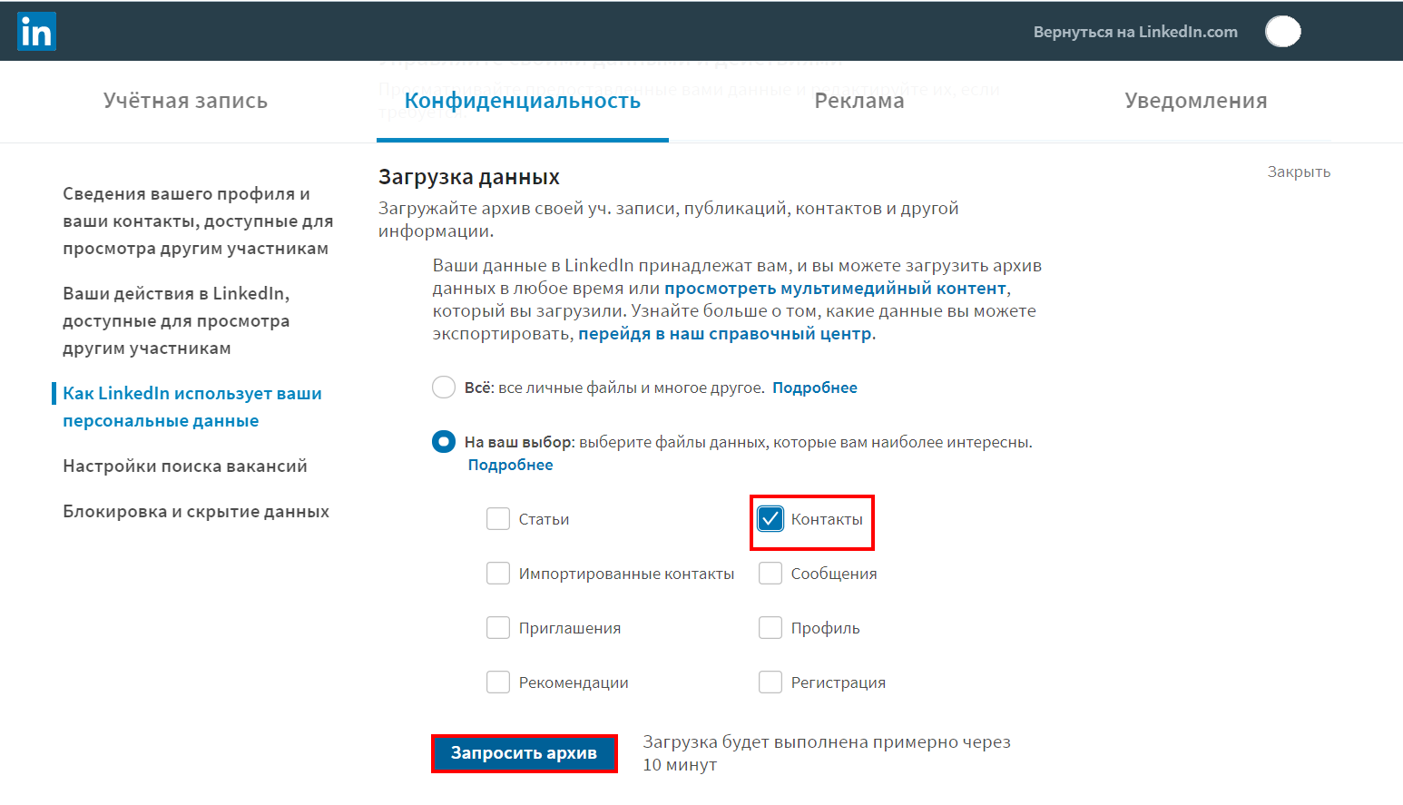The width and height of the screenshot is (1403, 805).
Task: Open Настройки поиска вакансий section
Action: 185,466
